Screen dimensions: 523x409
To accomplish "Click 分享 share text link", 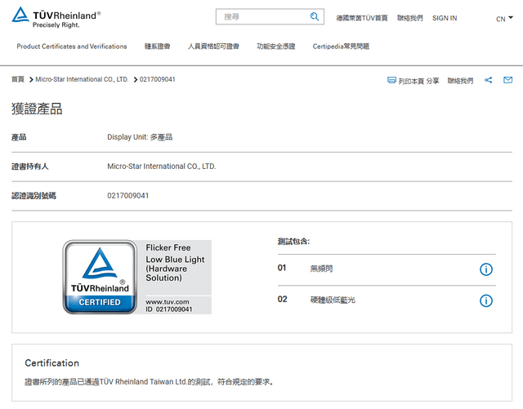I will tap(432, 81).
